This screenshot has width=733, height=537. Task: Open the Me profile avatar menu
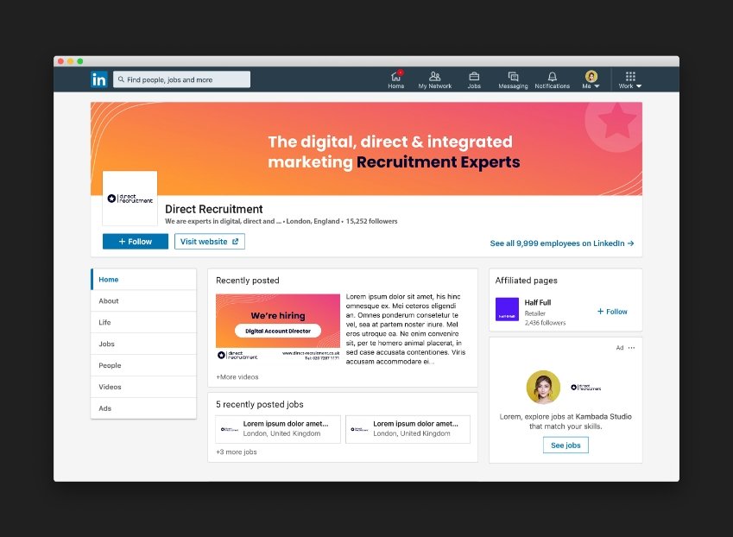click(591, 79)
